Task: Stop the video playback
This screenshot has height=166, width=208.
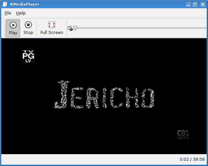Action: (28, 28)
